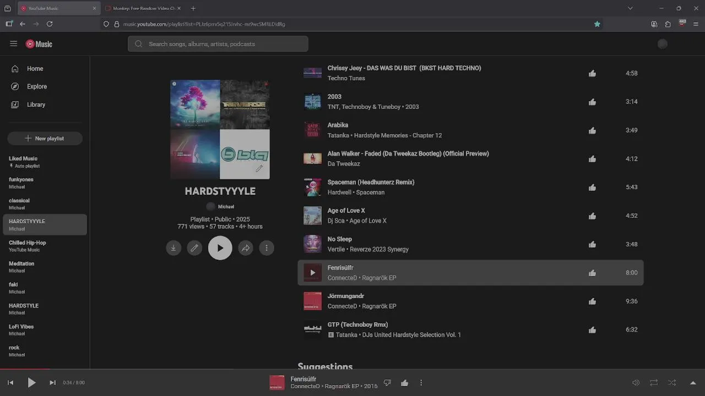Like the track Arabika
This screenshot has width=705, height=396.
pyautogui.click(x=592, y=130)
